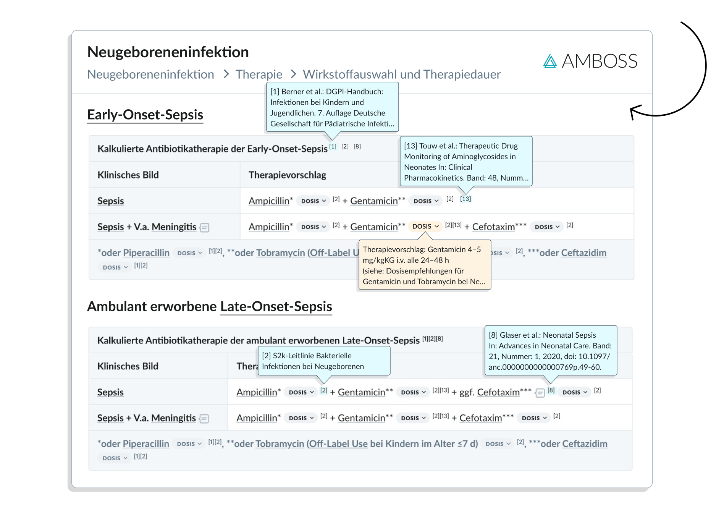Open note icon after ggf. Cefotaxim
Screen dimensions: 724x518
540,393
